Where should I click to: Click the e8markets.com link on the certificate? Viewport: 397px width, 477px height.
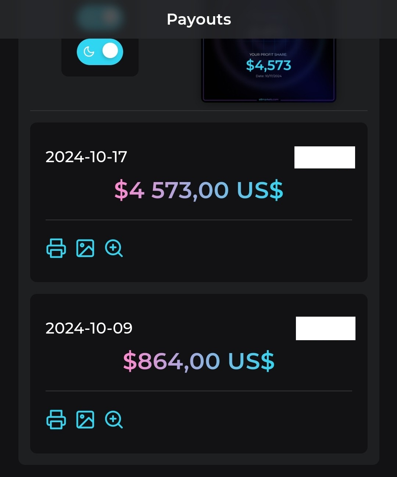point(269,99)
